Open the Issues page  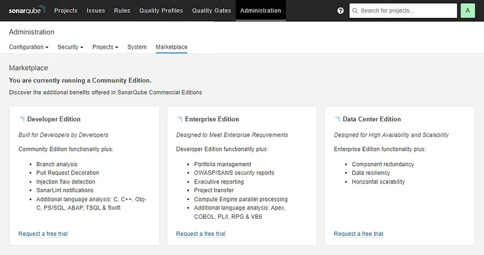coord(95,10)
